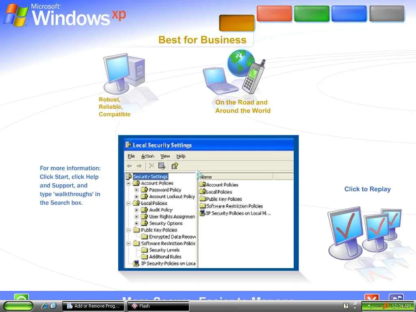Click the Name column header

(x=236, y=177)
